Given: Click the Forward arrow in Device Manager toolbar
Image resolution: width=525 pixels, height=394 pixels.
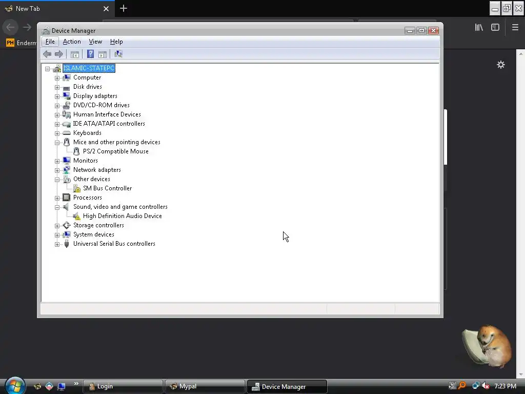Looking at the screenshot, I should pyautogui.click(x=59, y=54).
